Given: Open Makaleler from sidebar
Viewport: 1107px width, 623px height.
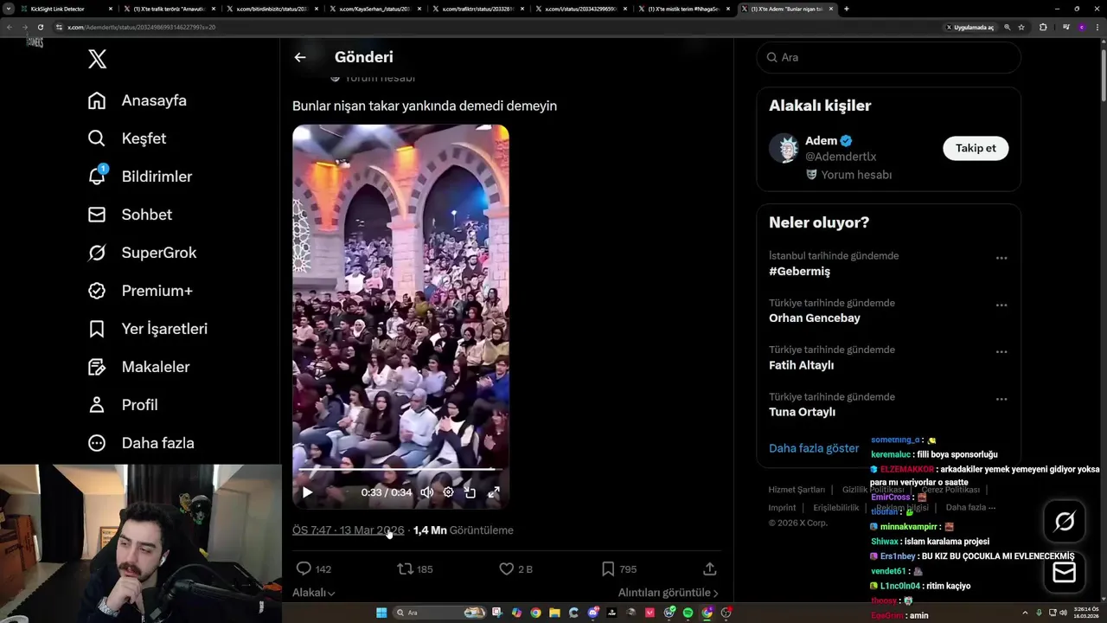Looking at the screenshot, I should [138, 367].
